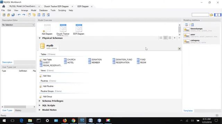
Task: Click the Open Model folder icon
Action: tap(9, 15)
